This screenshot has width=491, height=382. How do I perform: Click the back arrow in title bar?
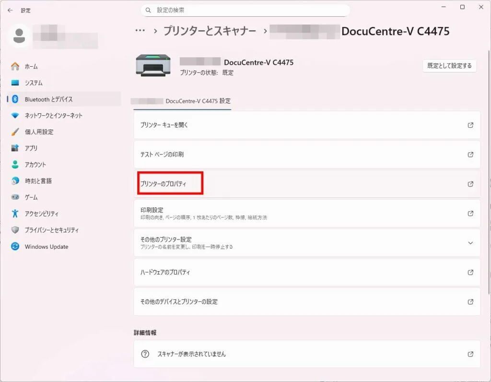[x=10, y=10]
